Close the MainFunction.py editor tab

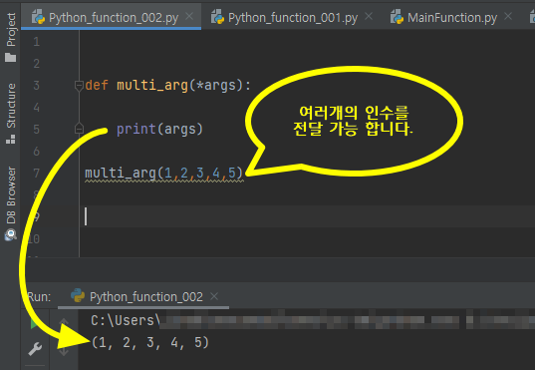(x=508, y=16)
